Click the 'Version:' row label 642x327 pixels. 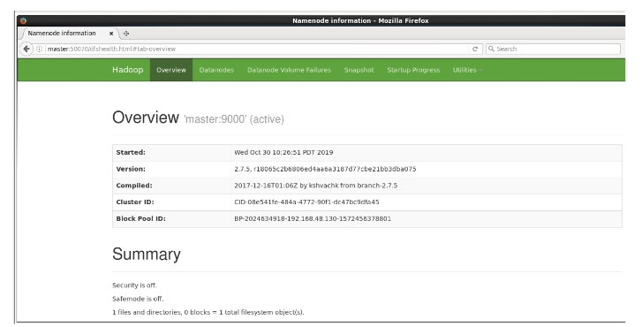click(x=131, y=169)
